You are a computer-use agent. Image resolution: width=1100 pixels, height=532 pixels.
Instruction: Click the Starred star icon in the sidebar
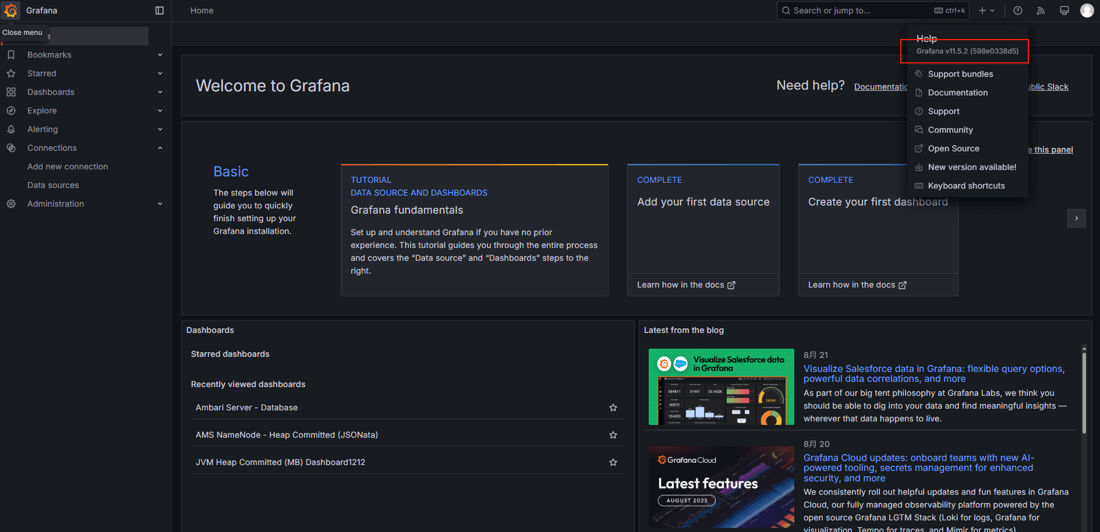tap(11, 73)
